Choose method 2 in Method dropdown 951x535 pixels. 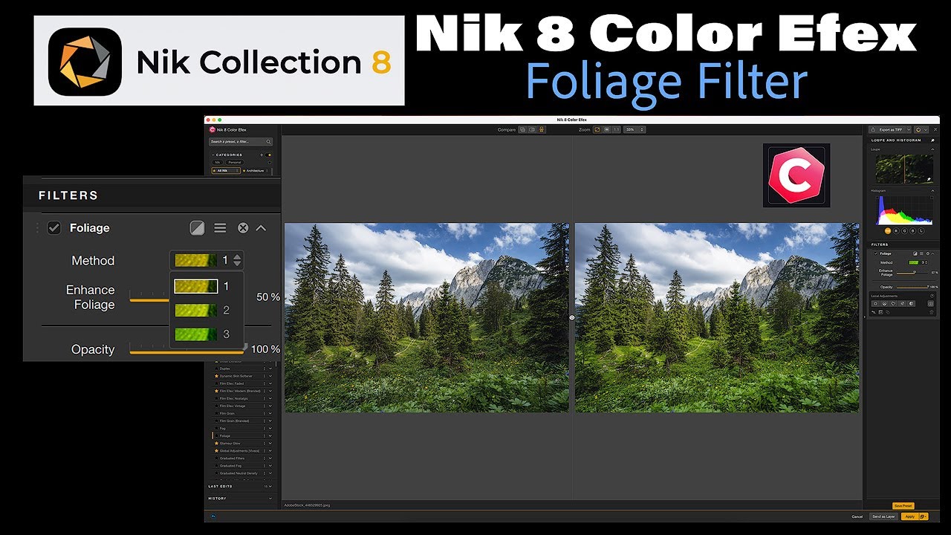click(x=202, y=310)
